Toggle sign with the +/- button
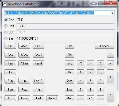Screen dimensions: 119x106 pos(90,98)
